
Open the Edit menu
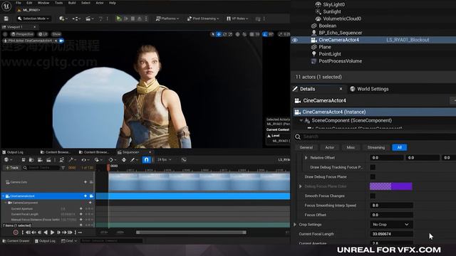tap(29, 3)
